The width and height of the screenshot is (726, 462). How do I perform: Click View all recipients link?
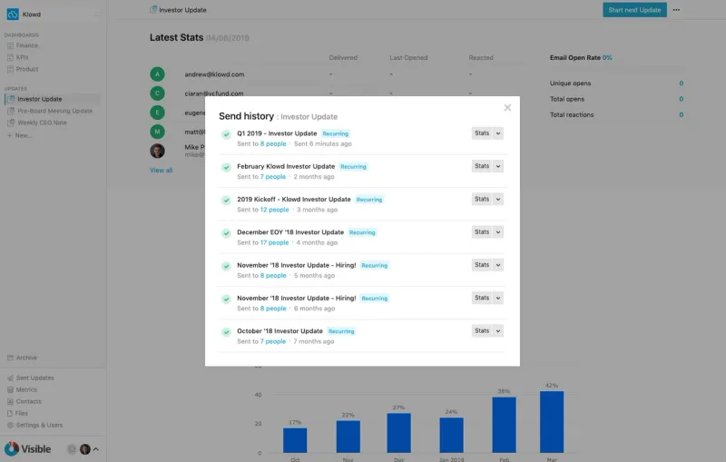pos(162,171)
